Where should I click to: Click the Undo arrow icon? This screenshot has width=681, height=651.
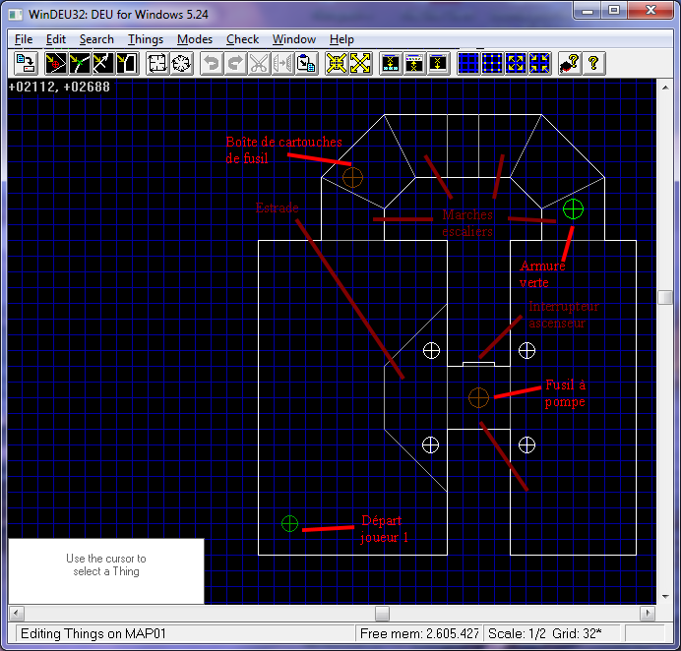coord(212,63)
